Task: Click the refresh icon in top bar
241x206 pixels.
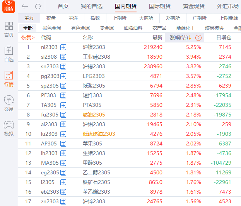Action: (x=38, y=7)
